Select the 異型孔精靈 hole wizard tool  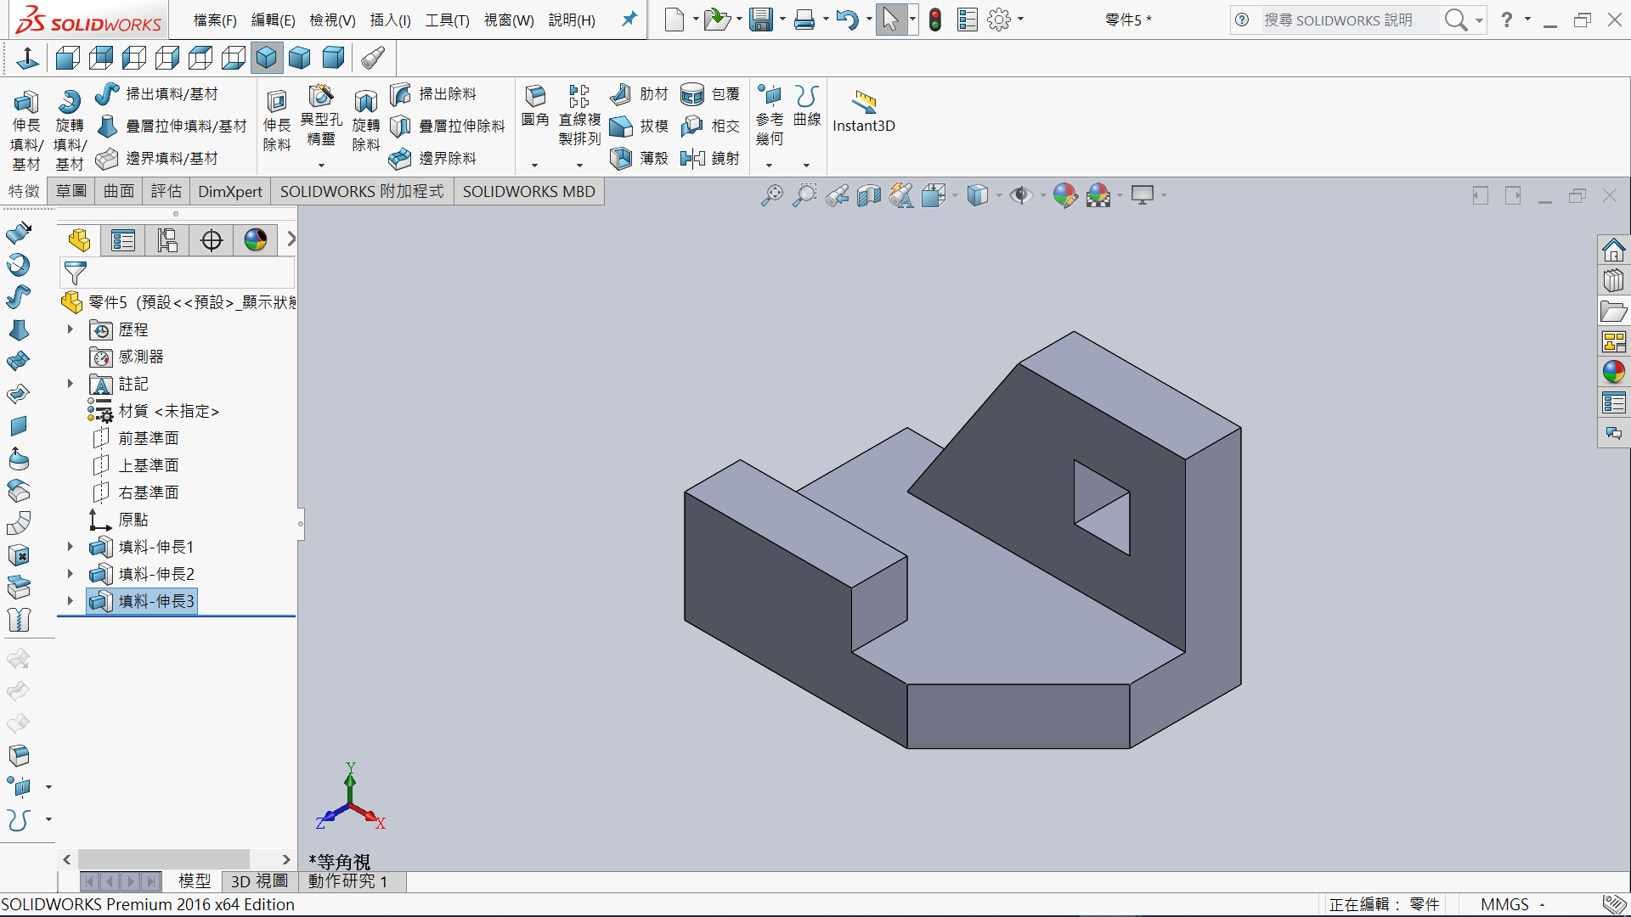(x=321, y=96)
